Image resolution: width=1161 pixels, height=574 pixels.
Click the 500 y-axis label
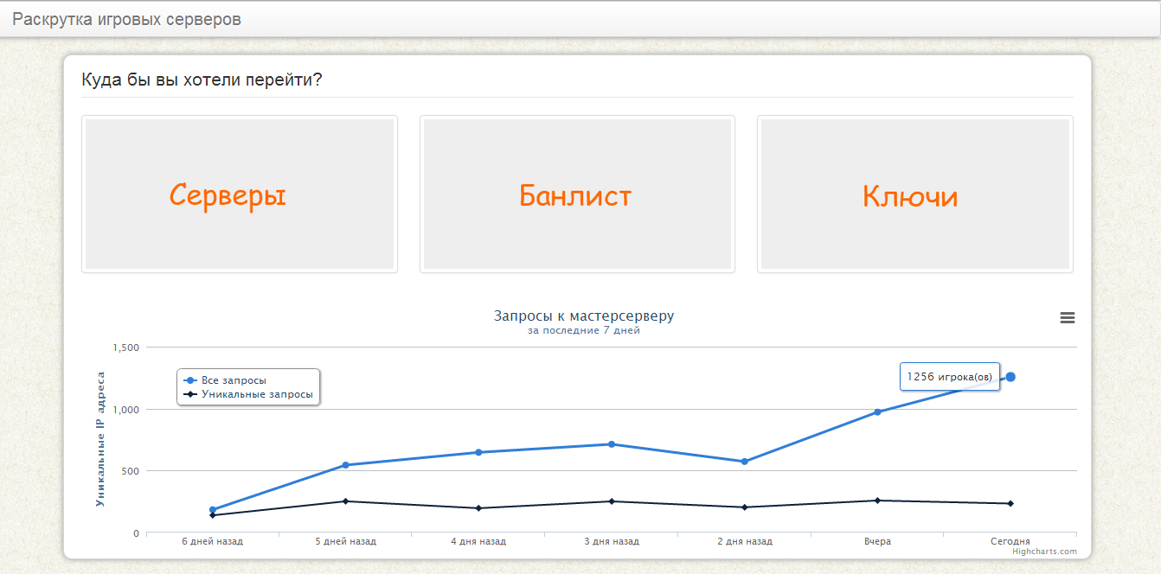130,471
